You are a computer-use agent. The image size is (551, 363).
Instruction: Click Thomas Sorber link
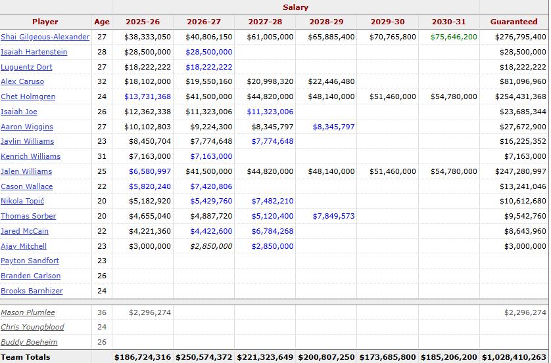[x=28, y=216]
